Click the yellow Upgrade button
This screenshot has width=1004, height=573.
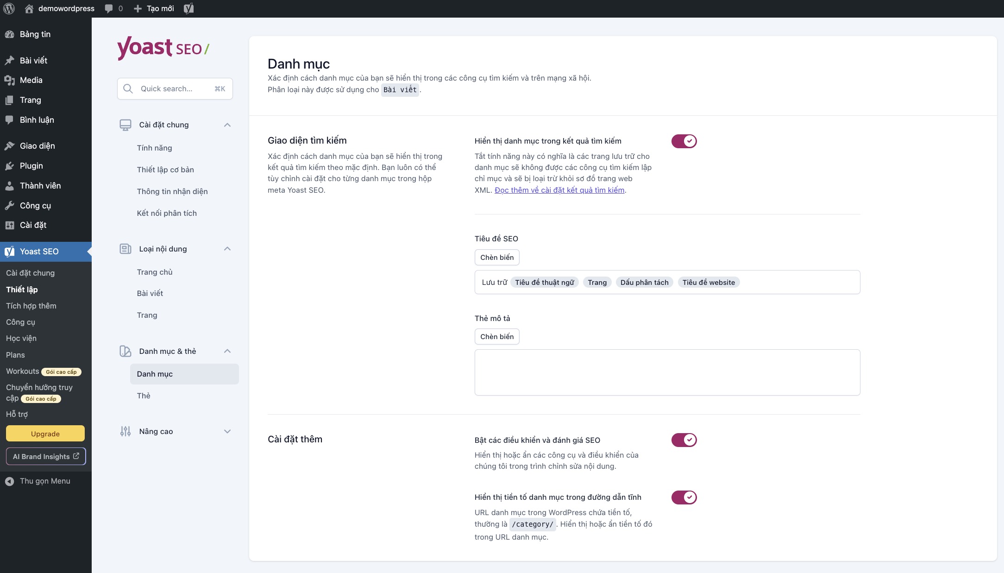(45, 434)
